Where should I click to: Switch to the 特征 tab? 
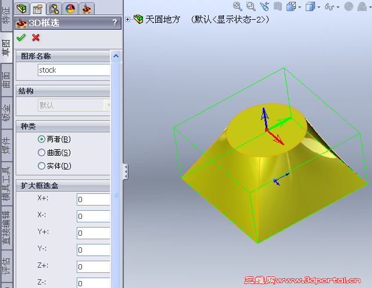coord(6,16)
